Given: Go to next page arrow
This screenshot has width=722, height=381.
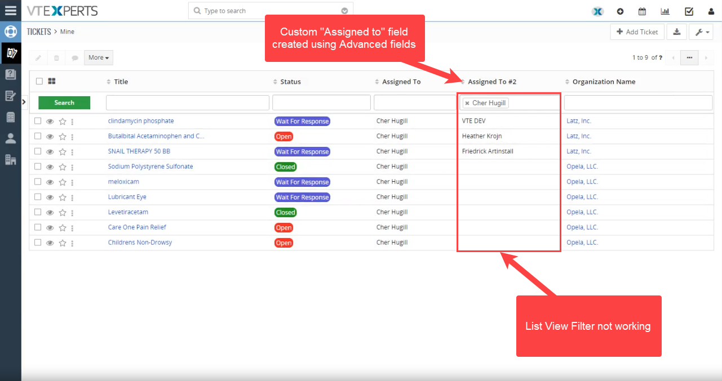Looking at the screenshot, I should (706, 57).
